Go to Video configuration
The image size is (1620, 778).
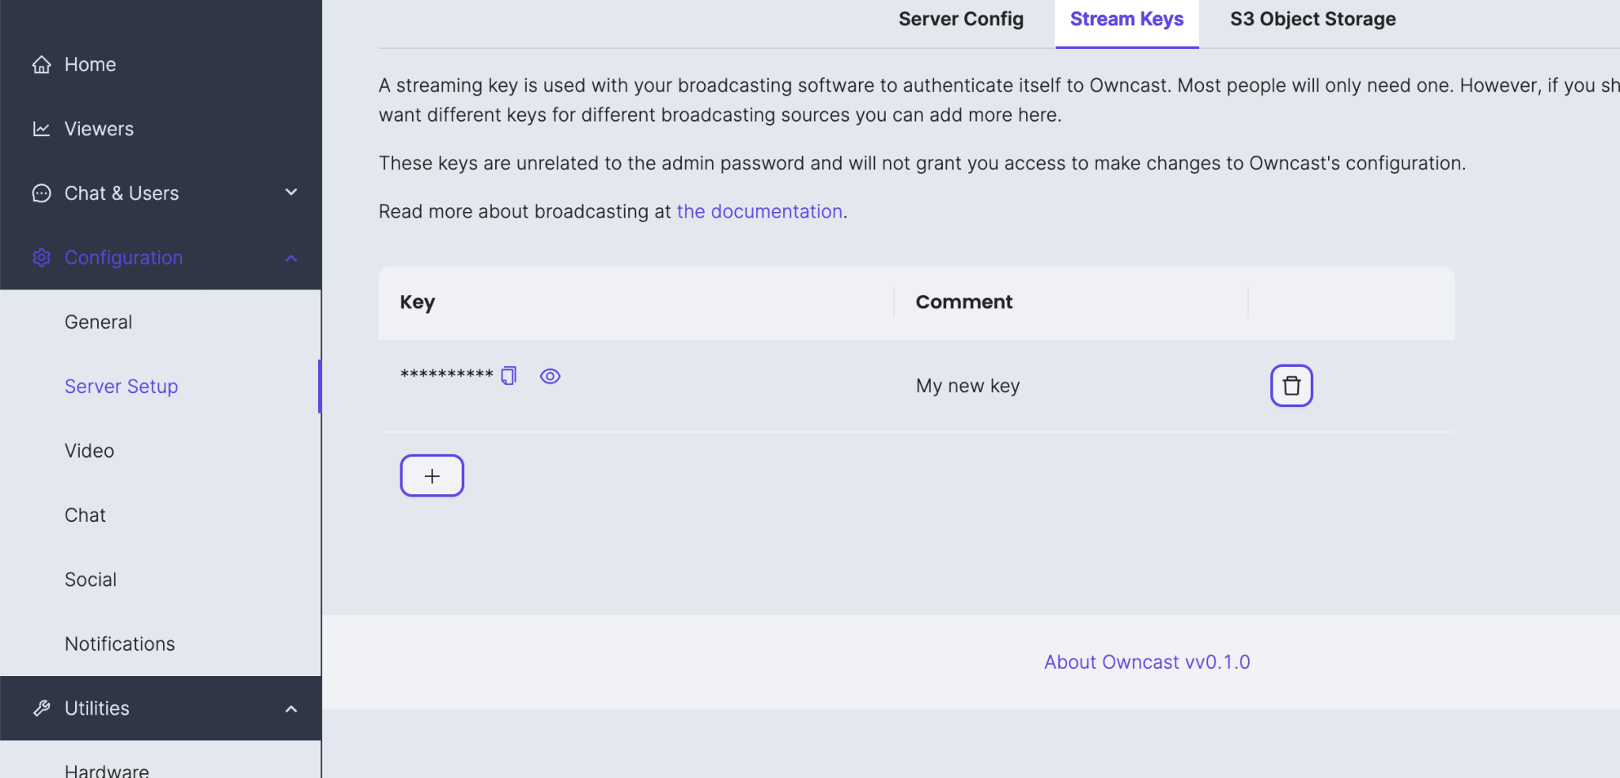click(x=89, y=451)
